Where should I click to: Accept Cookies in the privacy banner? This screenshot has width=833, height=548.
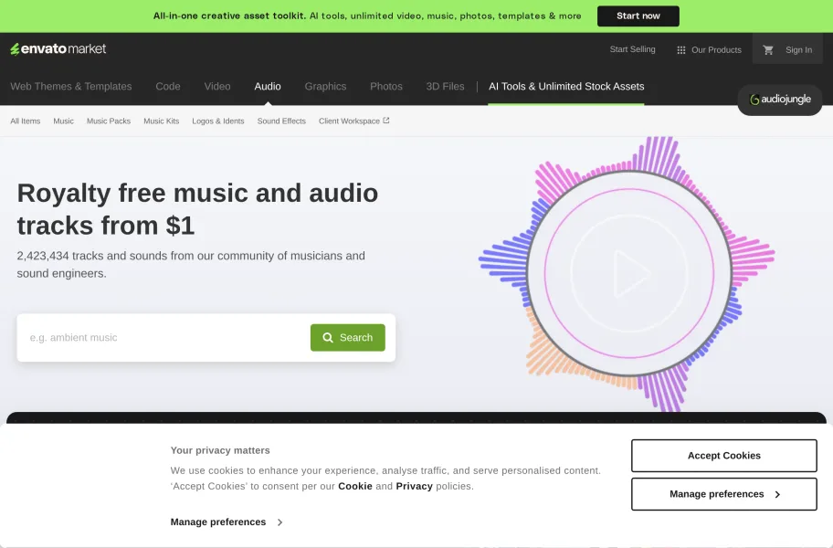click(x=723, y=456)
